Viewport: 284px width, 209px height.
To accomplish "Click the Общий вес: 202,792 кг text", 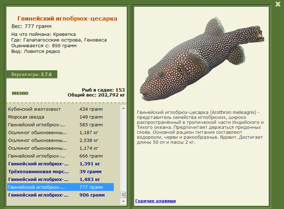I will point(96,95).
